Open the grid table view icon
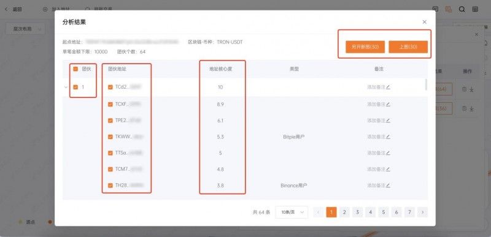The height and width of the screenshot is (237, 491). tap(475, 9)
